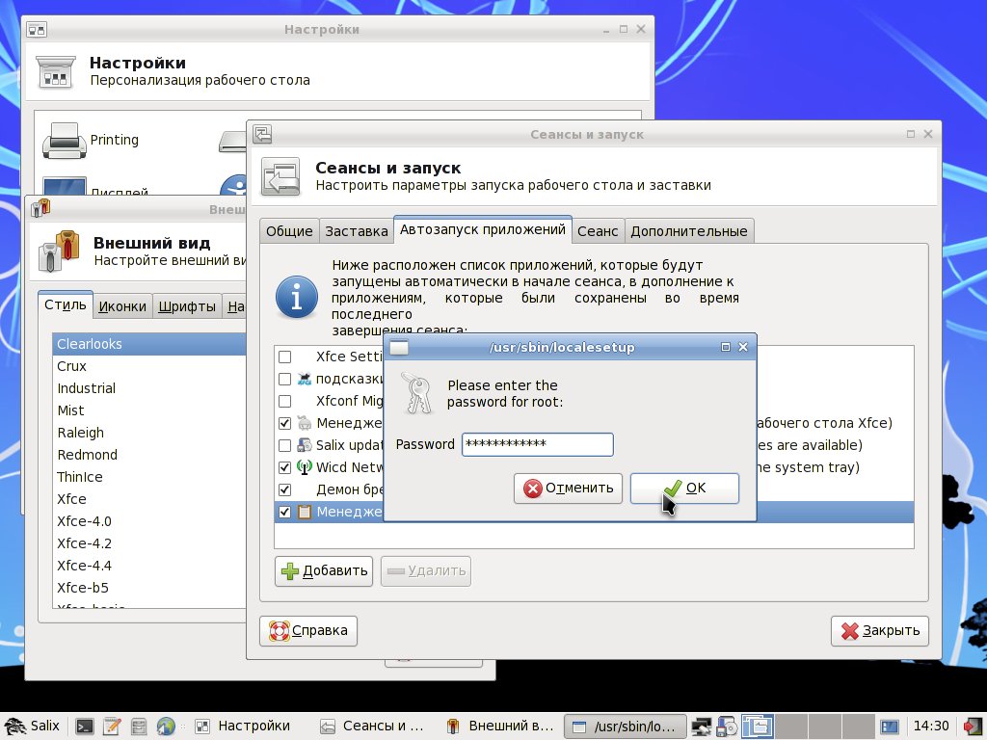Click the clipboard icon in highlighted row
This screenshot has width=987, height=740.
pos(305,512)
